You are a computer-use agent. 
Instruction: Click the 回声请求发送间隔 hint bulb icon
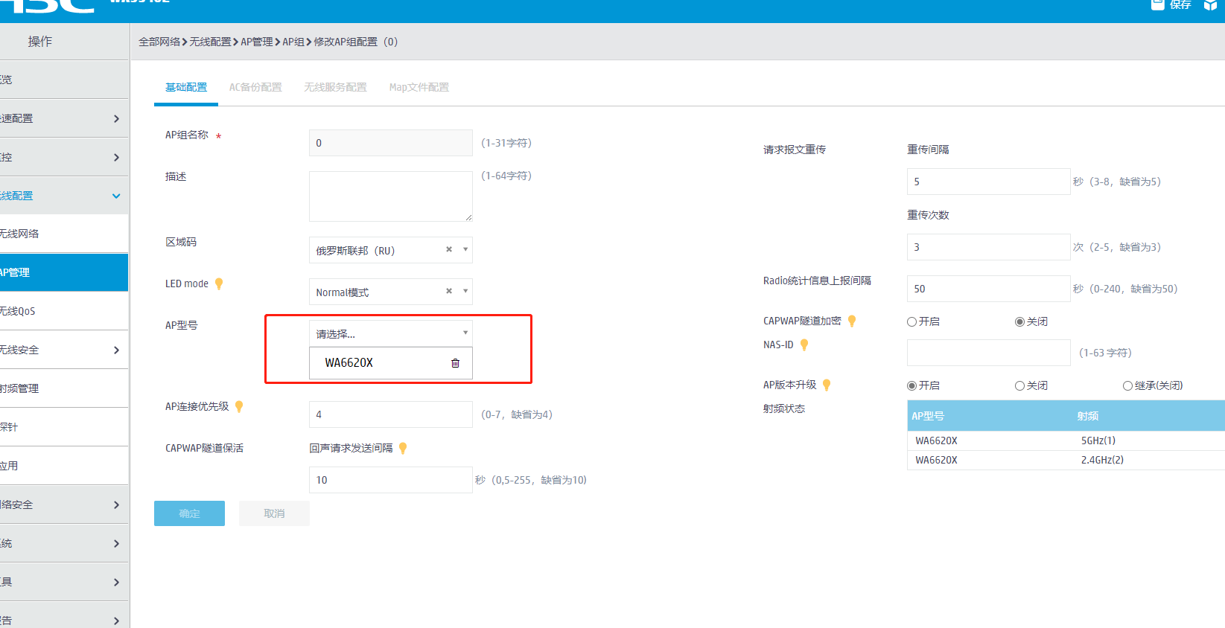tap(403, 448)
